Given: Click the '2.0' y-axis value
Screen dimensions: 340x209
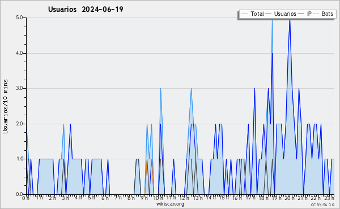Looking at the screenshot, I should click(x=19, y=124).
